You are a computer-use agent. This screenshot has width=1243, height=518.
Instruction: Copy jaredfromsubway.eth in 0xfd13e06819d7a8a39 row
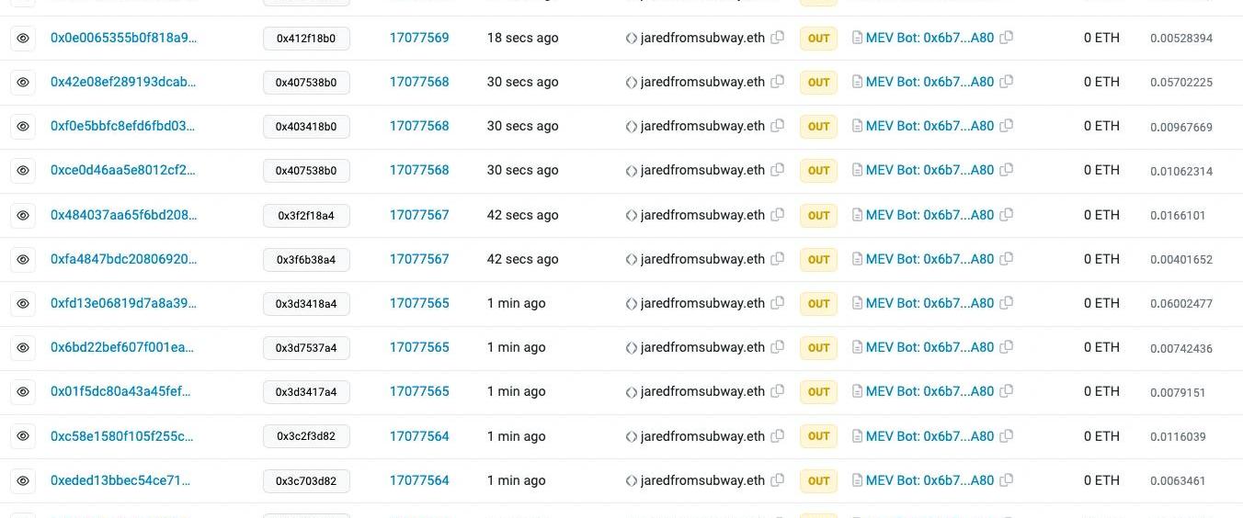(778, 303)
